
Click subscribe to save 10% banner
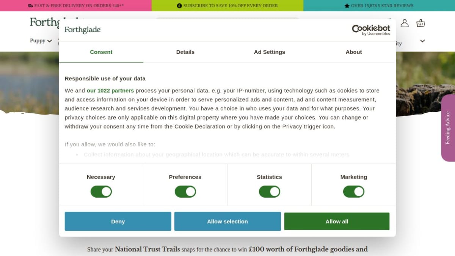227,6
